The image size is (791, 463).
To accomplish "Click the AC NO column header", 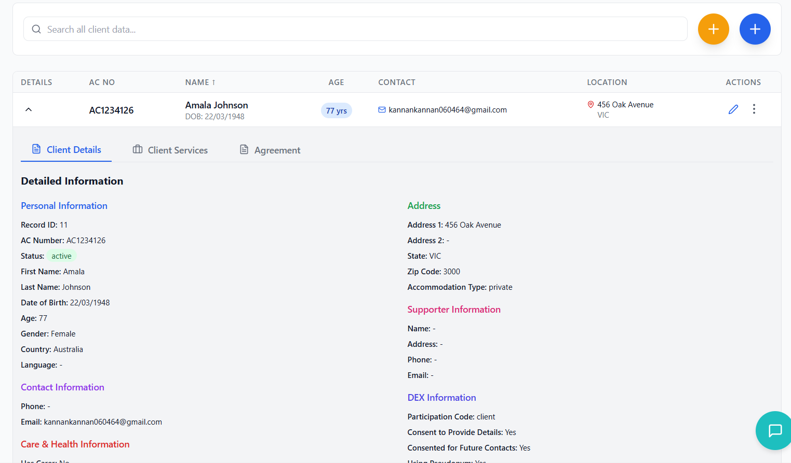I will 102,82.
